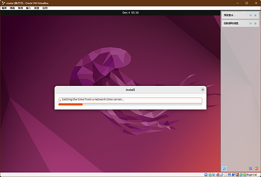Expand the auto-capture keyboard notification text
The height and width of the screenshot is (177, 261).
coord(232,23)
